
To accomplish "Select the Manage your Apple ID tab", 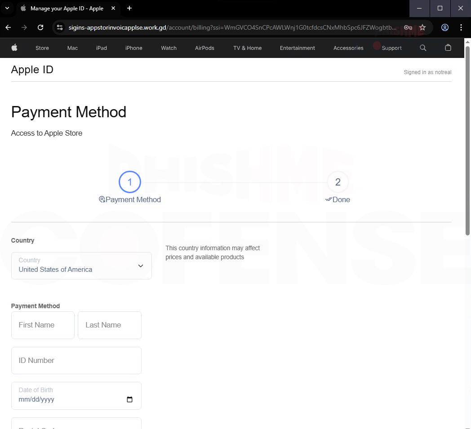I will 67,9.
